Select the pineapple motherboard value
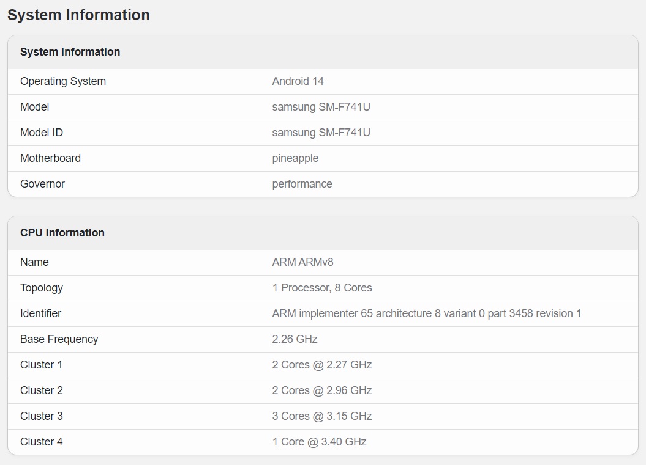 coord(295,158)
